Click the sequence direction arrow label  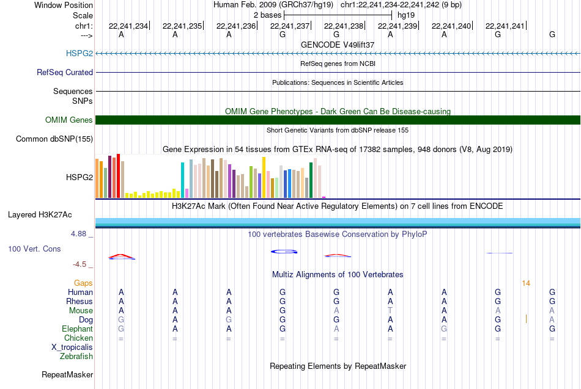pyautogui.click(x=87, y=35)
